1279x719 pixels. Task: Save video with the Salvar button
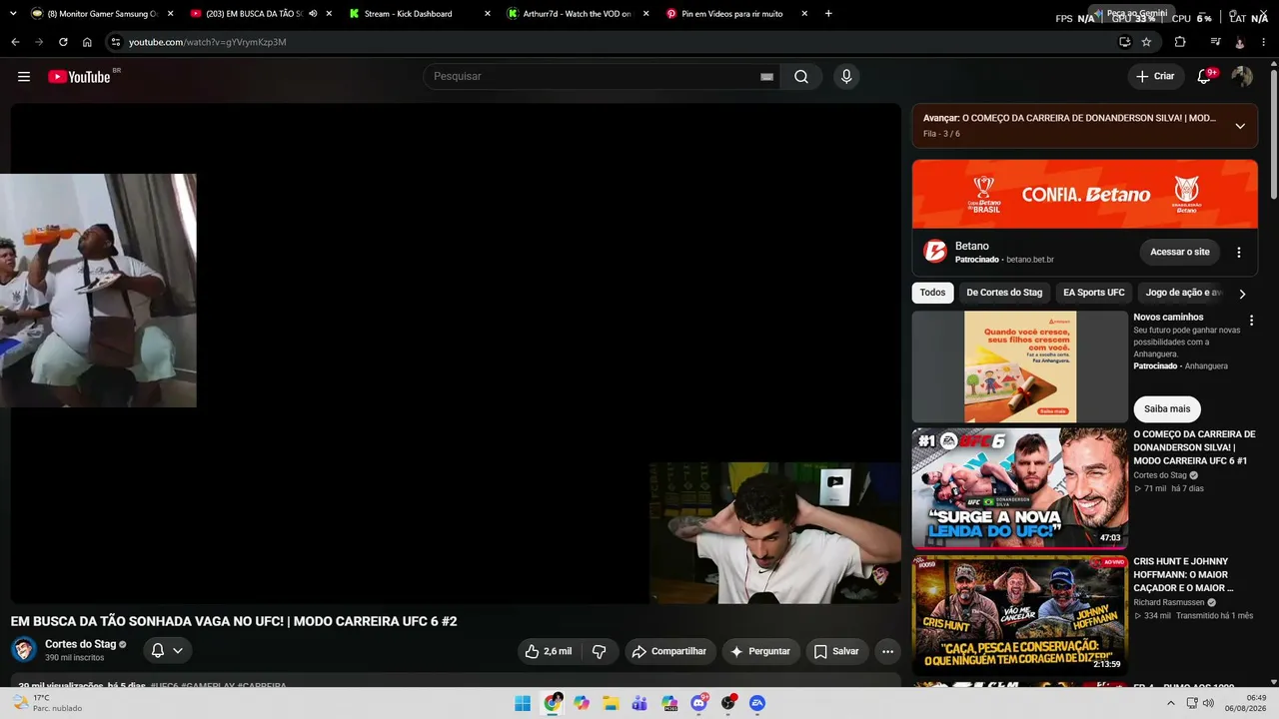836,651
